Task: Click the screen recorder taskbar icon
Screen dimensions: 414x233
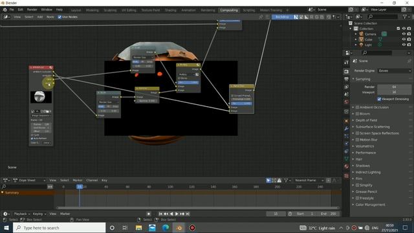Action: tap(192, 228)
